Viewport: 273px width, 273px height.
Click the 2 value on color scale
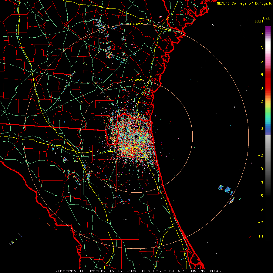262,102
